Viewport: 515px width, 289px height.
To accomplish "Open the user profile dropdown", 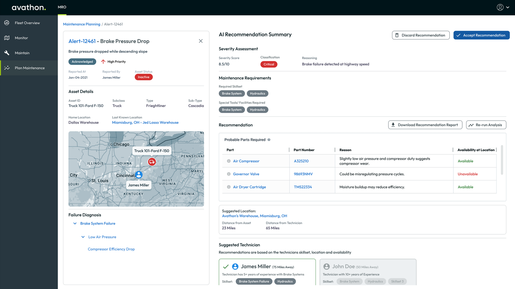I will click(x=503, y=7).
